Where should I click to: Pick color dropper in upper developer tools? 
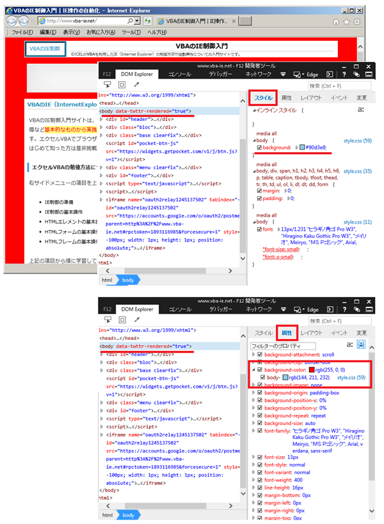[x=136, y=84]
